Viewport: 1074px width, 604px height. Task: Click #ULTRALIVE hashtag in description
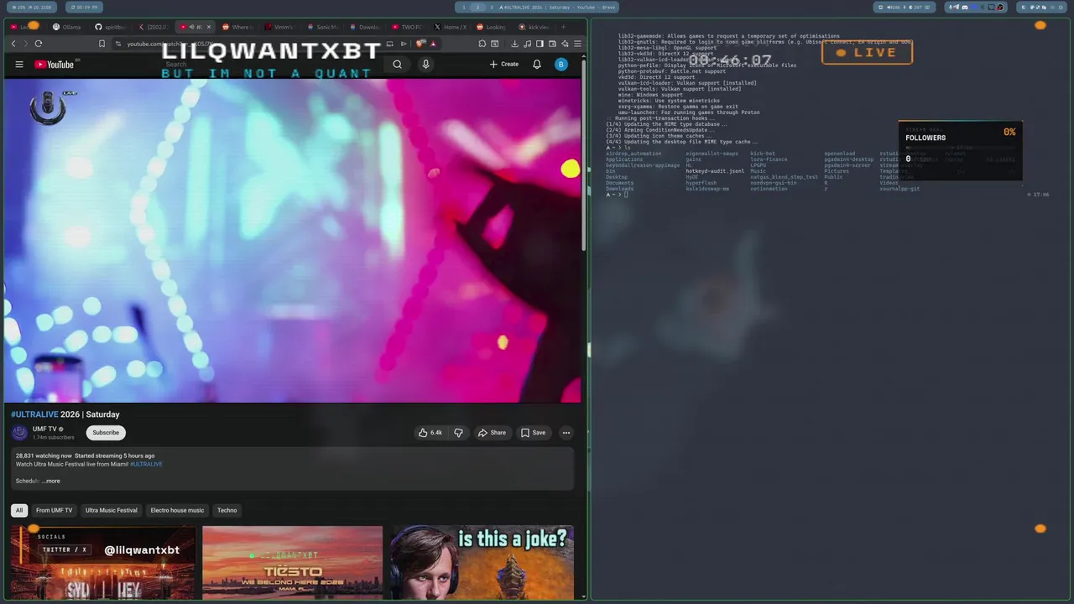pos(146,464)
